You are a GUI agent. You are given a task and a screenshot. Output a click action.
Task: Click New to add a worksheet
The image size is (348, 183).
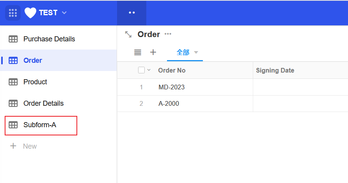(29, 146)
